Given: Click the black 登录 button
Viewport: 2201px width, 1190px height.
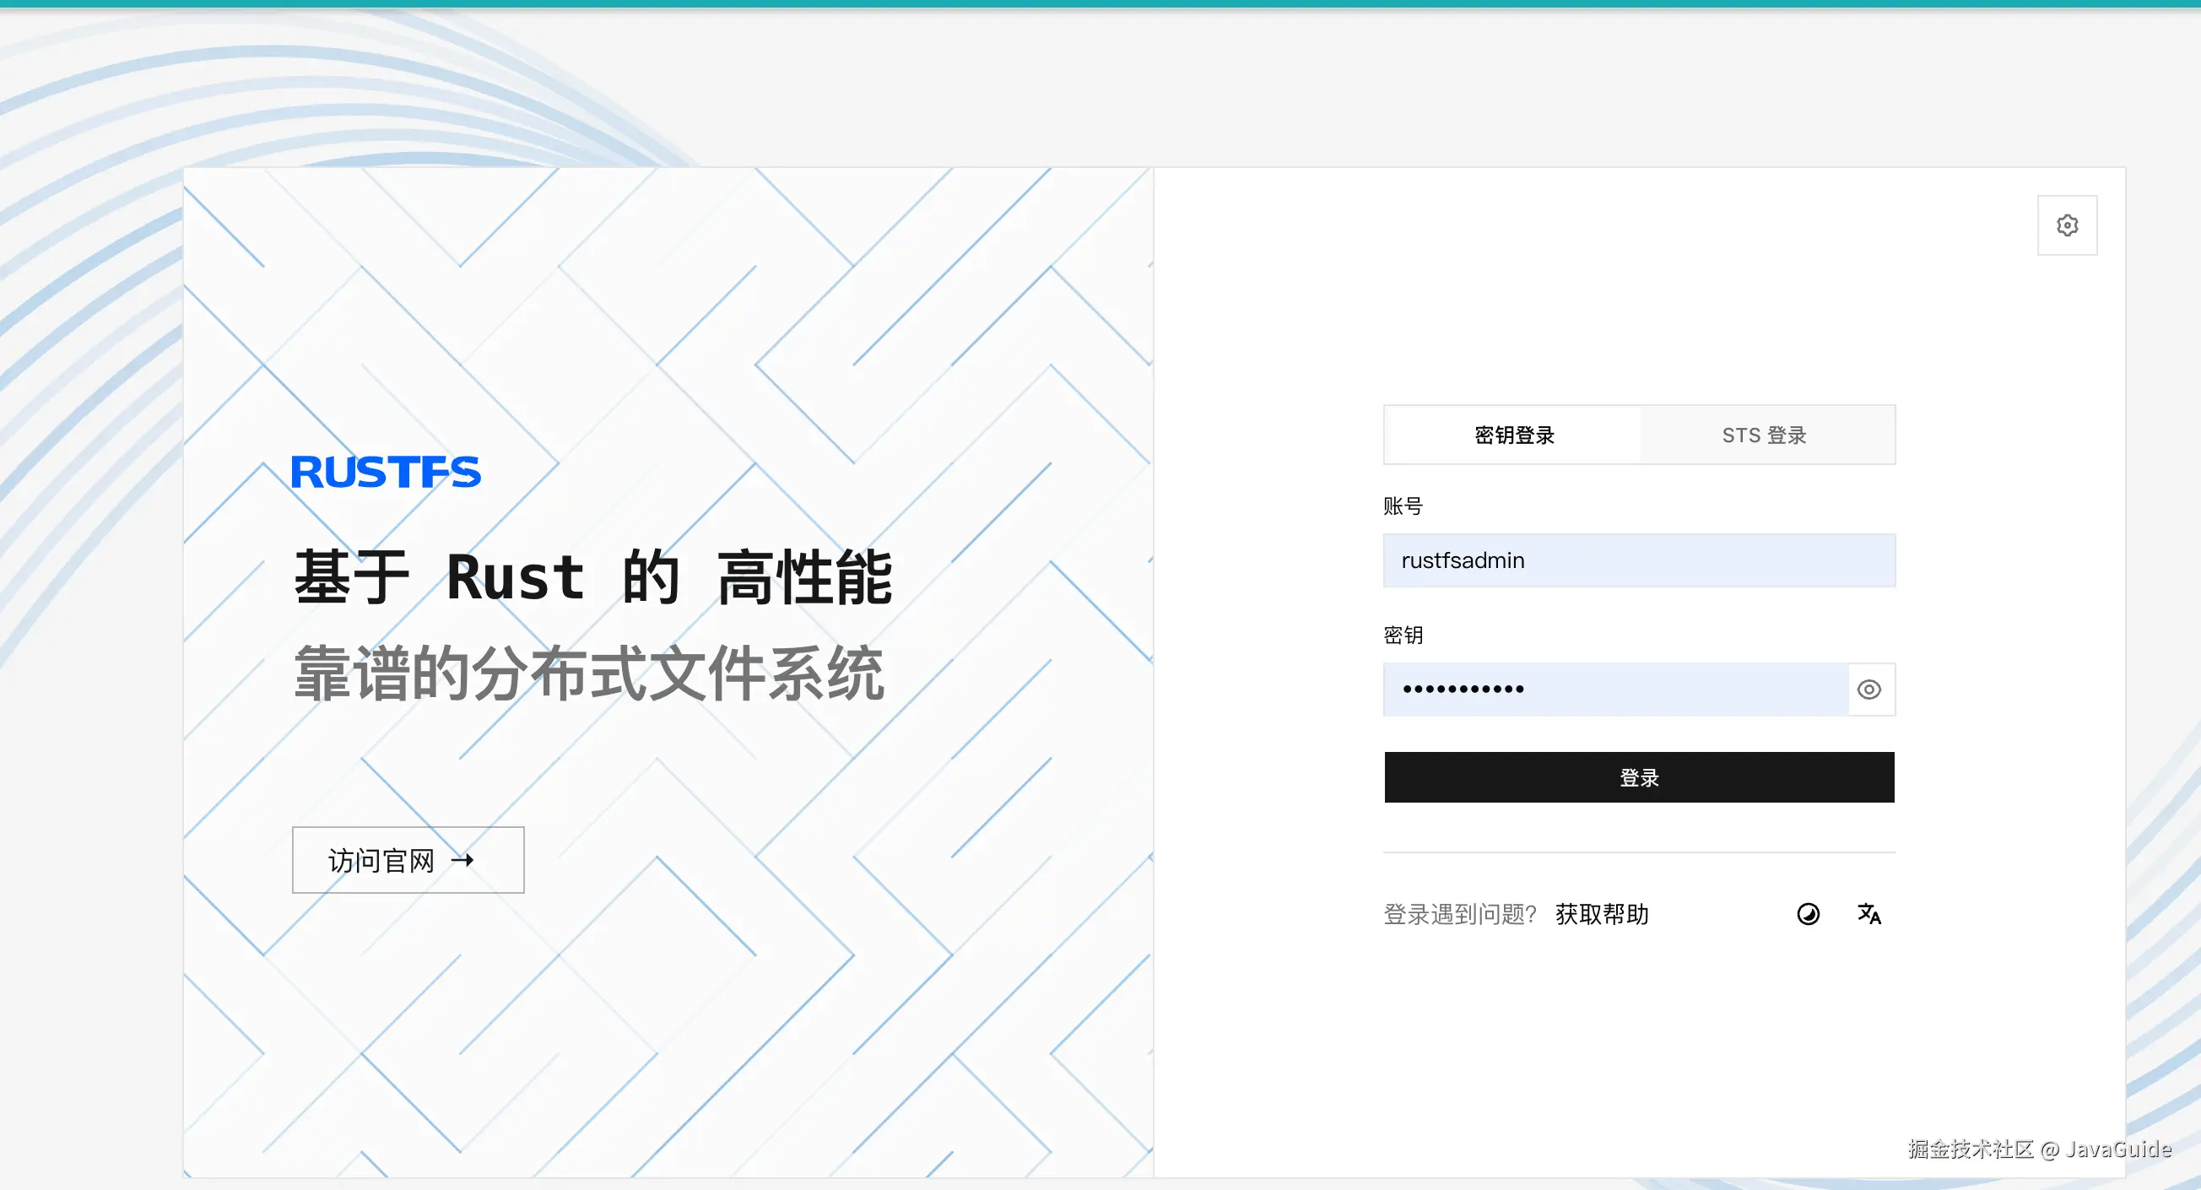Looking at the screenshot, I should [1639, 777].
